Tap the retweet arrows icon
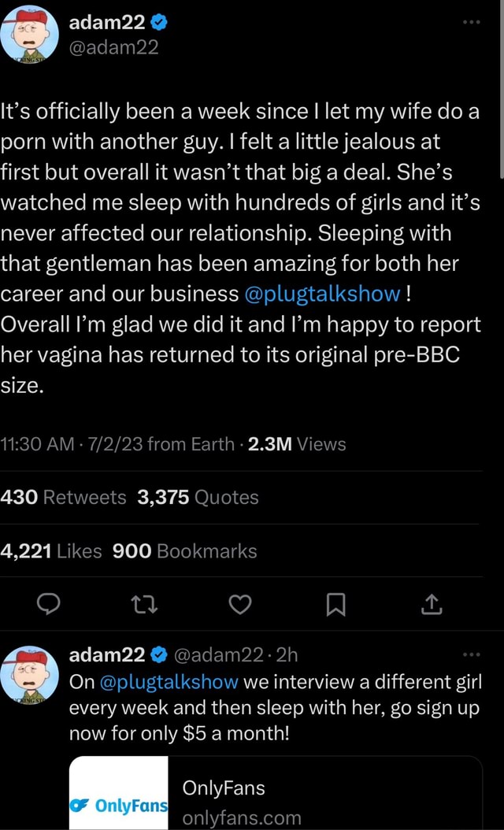 [145, 603]
